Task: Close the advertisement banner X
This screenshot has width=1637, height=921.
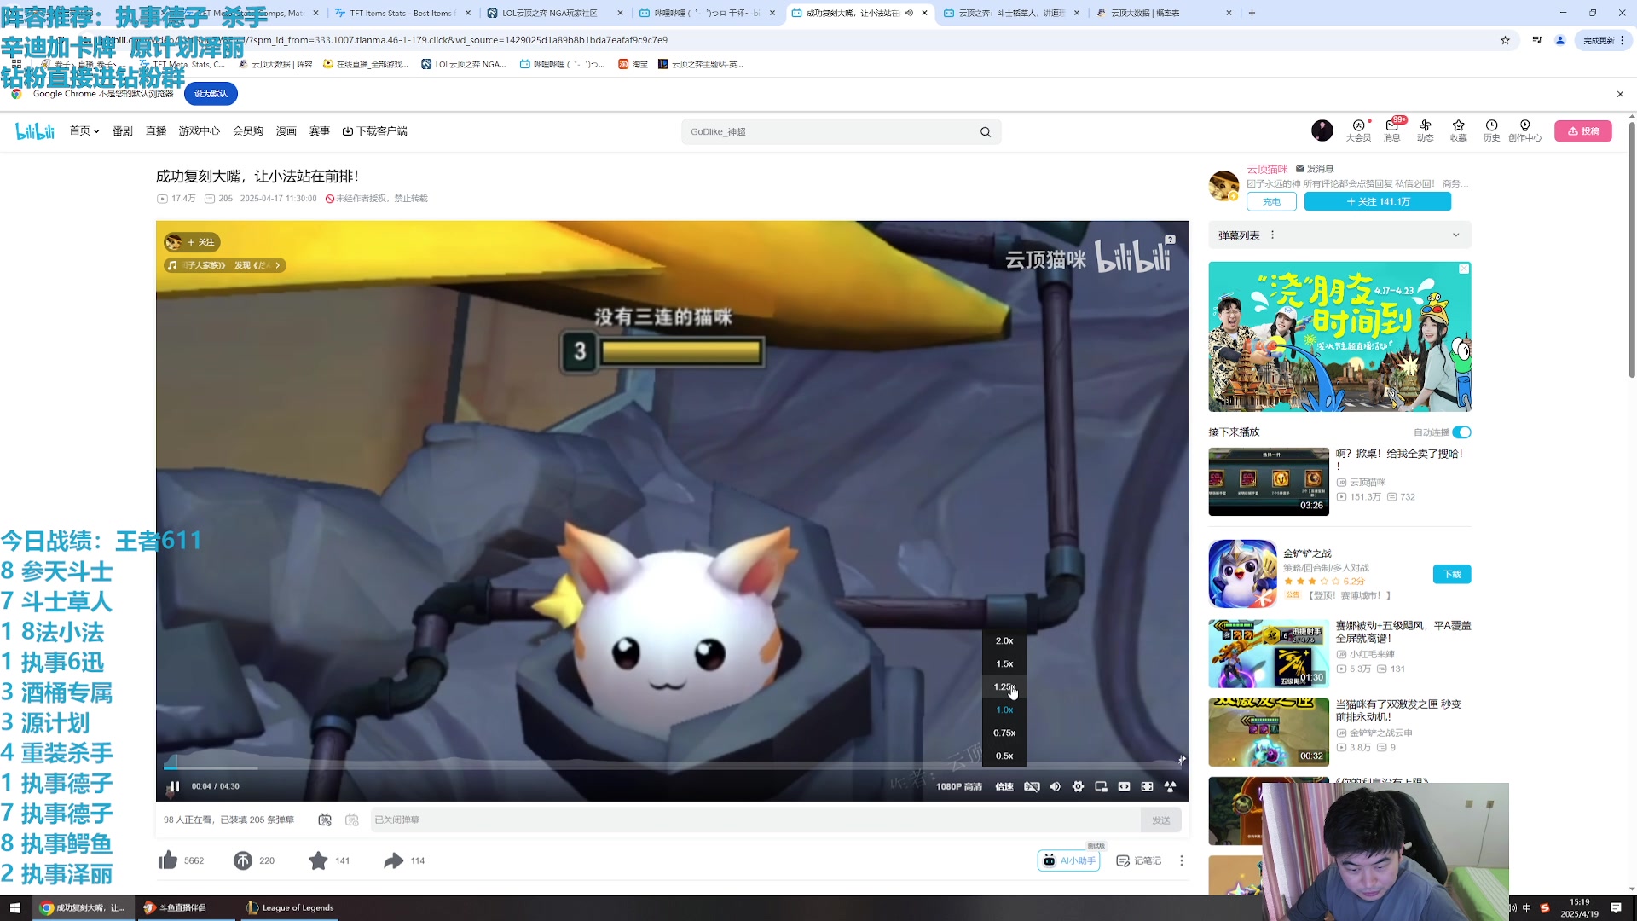Action: [x=1464, y=269]
